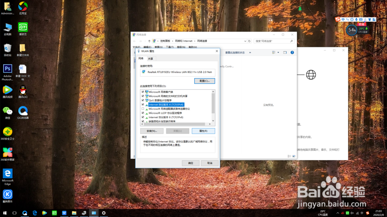Viewport: 387px width, 217px height.
Task: Switch to the 网络 tab in WLAN 属性
Action: [x=141, y=58]
